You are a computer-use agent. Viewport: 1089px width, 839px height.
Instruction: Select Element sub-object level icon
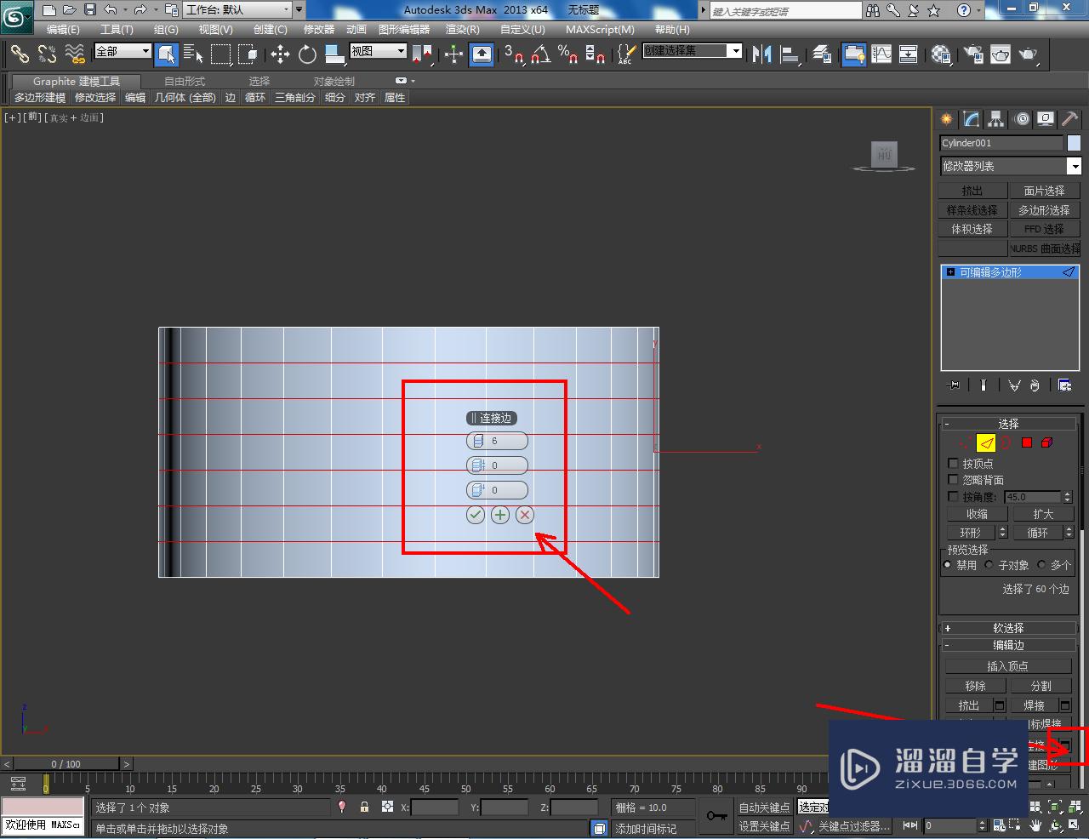coord(1047,442)
